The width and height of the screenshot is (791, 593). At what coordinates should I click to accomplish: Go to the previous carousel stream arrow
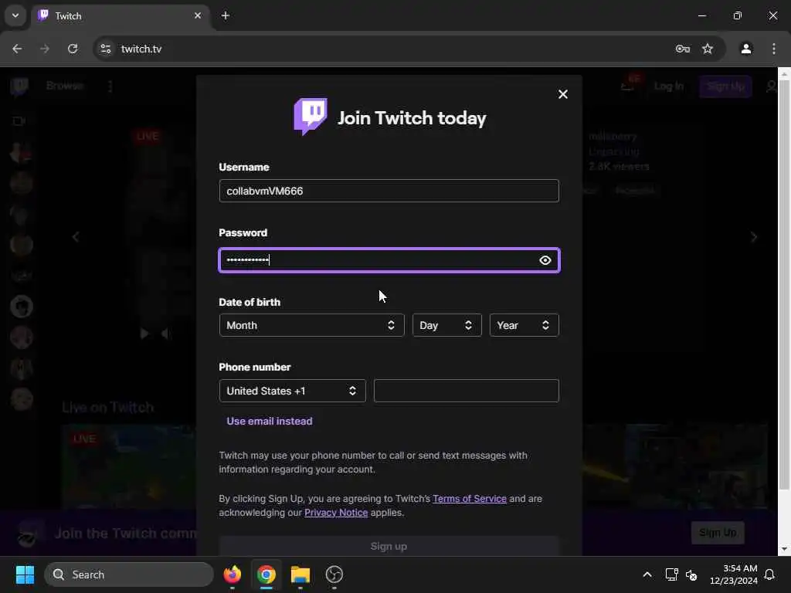click(x=76, y=237)
